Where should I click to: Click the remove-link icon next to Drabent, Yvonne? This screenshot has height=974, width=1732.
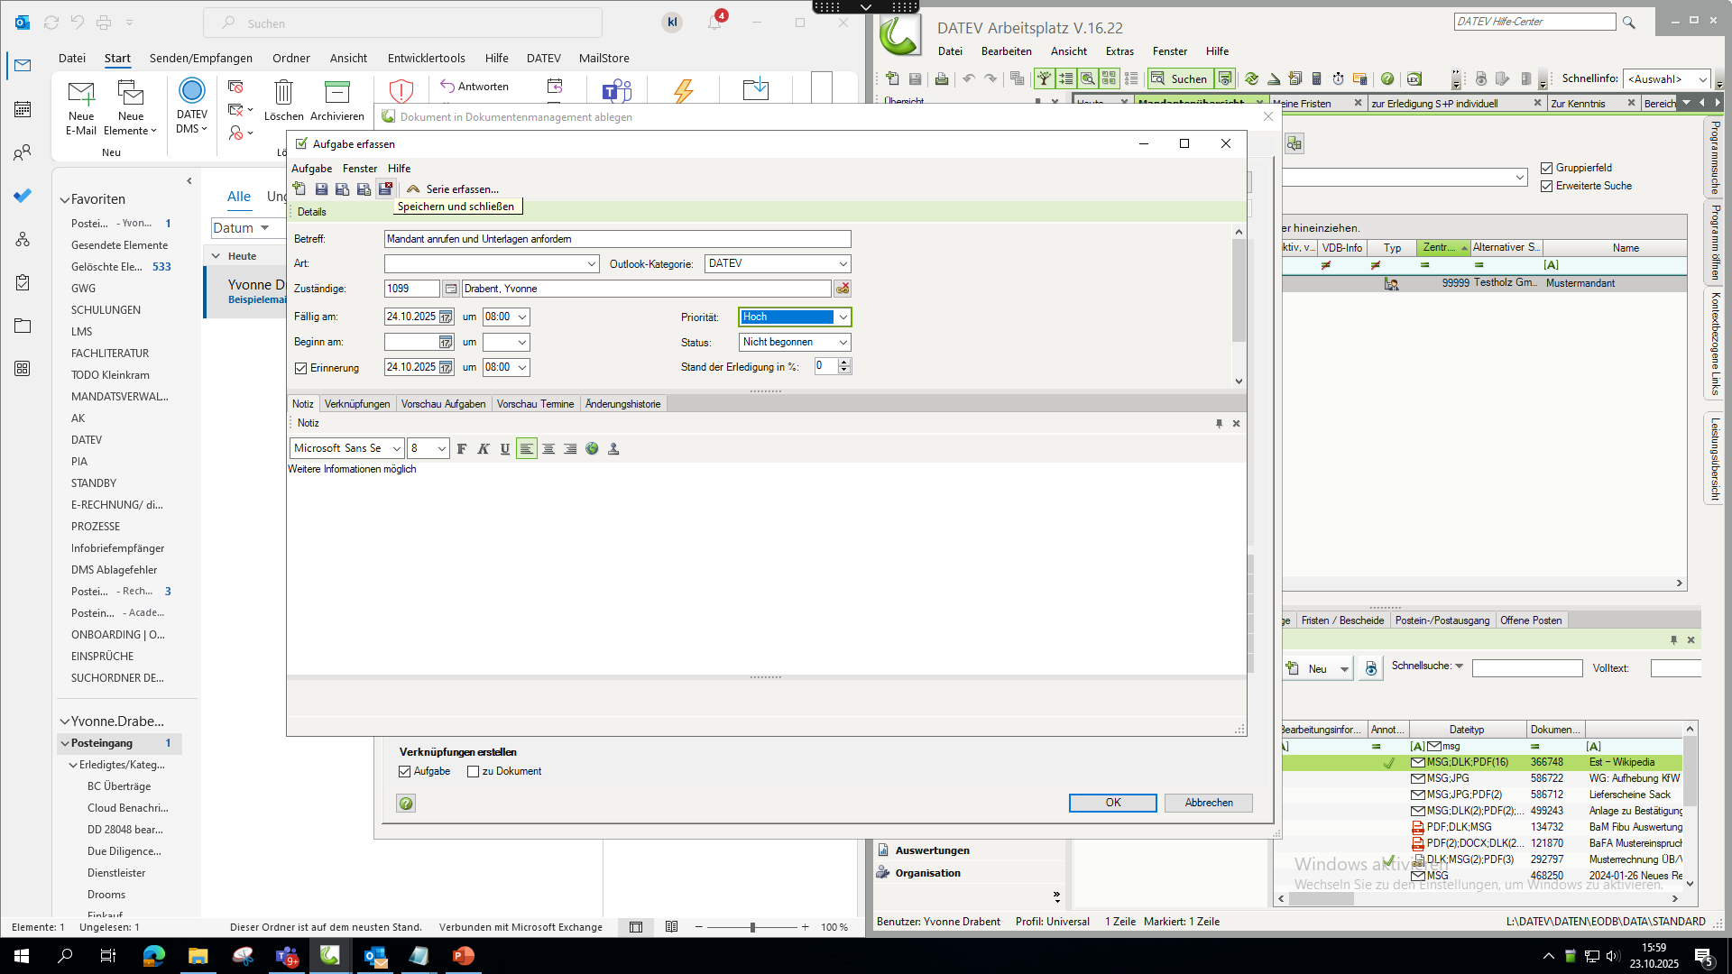click(x=843, y=289)
